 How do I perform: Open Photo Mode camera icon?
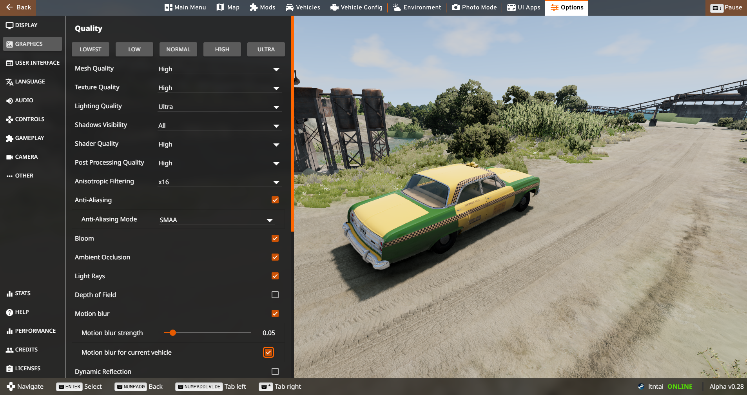[x=455, y=7]
